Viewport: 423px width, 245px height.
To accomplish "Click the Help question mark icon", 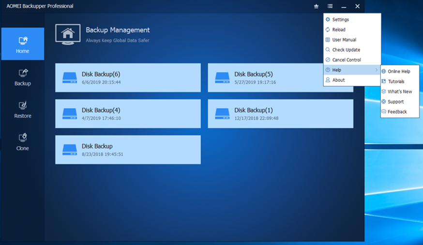I will [328, 70].
